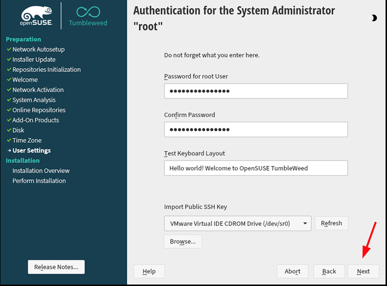Image resolution: width=387 pixels, height=286 pixels.
Task: Proceed with the Next button
Action: tap(363, 272)
